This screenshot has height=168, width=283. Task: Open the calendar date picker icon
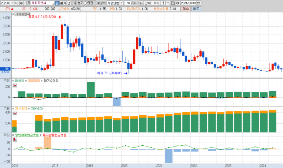[198, 3]
